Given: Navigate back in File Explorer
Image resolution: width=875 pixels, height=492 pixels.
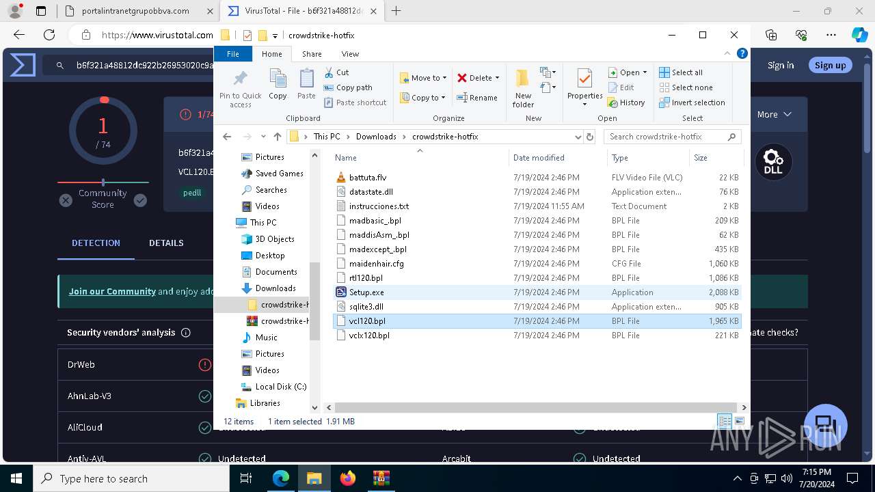Looking at the screenshot, I should tap(227, 137).
